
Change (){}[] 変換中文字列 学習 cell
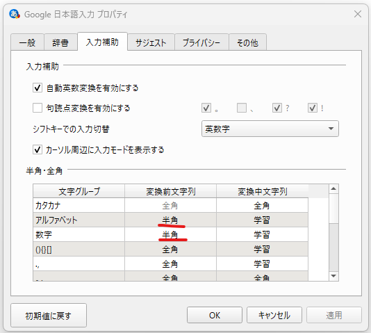click(262, 249)
